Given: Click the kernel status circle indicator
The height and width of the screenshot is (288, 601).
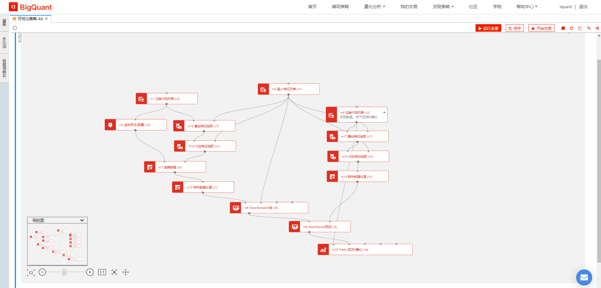Looking at the screenshot, I should (15, 28).
